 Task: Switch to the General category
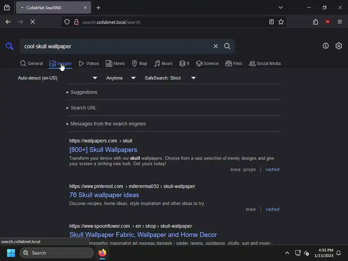click(31, 64)
